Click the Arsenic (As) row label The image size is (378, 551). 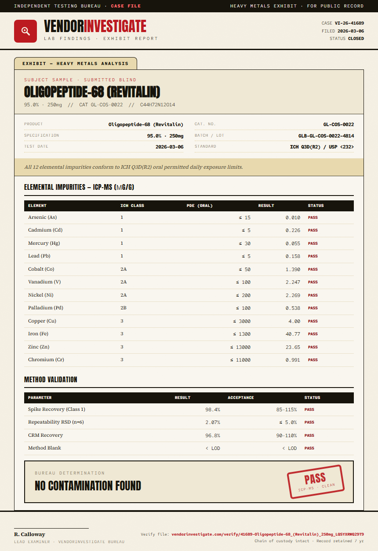[42, 217]
